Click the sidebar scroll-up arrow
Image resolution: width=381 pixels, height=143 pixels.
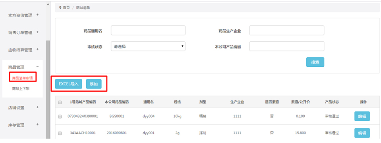[48, 4]
